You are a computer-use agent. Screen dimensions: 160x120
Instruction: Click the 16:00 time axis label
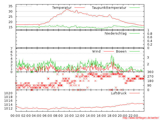click(x=101, y=116)
